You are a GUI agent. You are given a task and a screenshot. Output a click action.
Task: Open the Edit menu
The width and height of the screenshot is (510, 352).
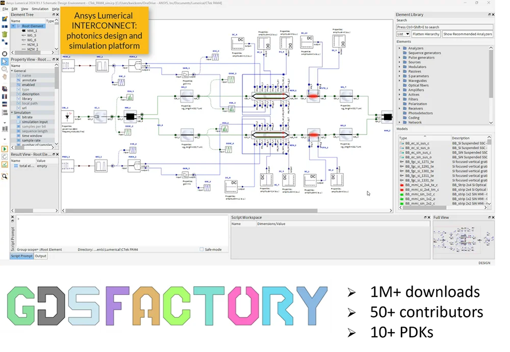click(x=15, y=9)
